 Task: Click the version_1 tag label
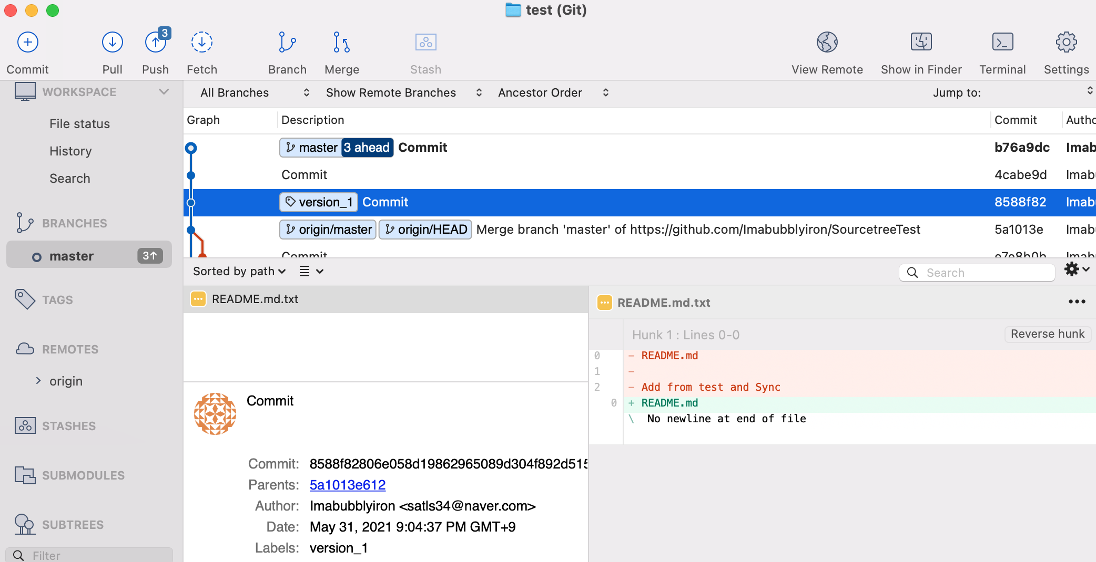pos(319,202)
